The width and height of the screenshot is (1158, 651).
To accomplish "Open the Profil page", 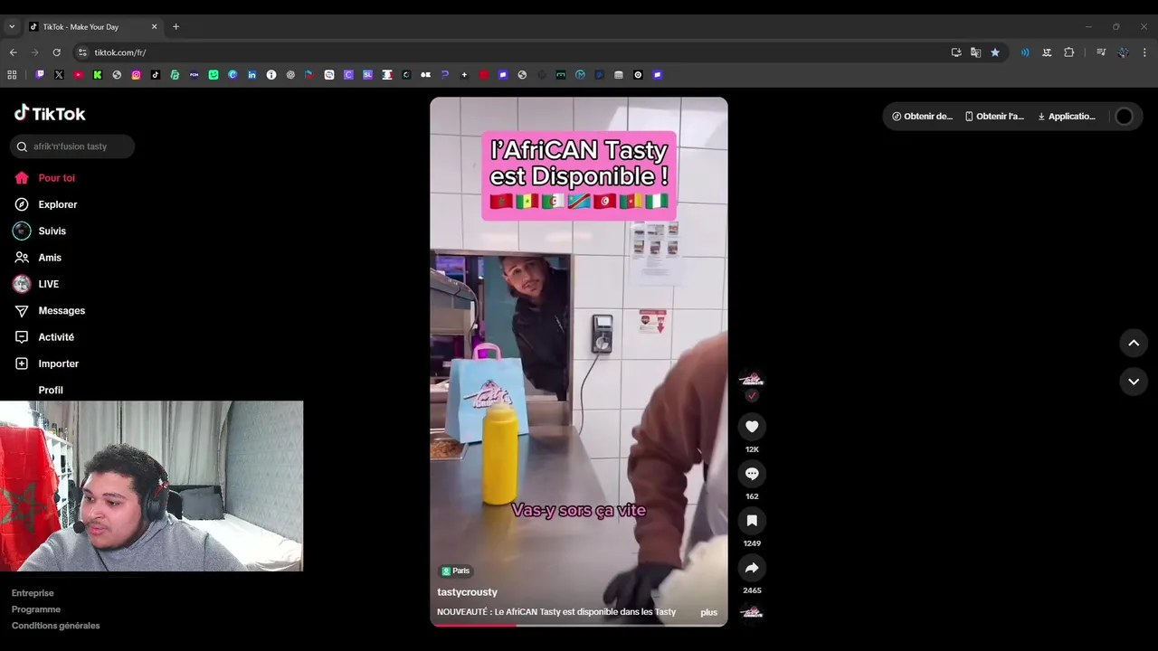I will (x=51, y=391).
